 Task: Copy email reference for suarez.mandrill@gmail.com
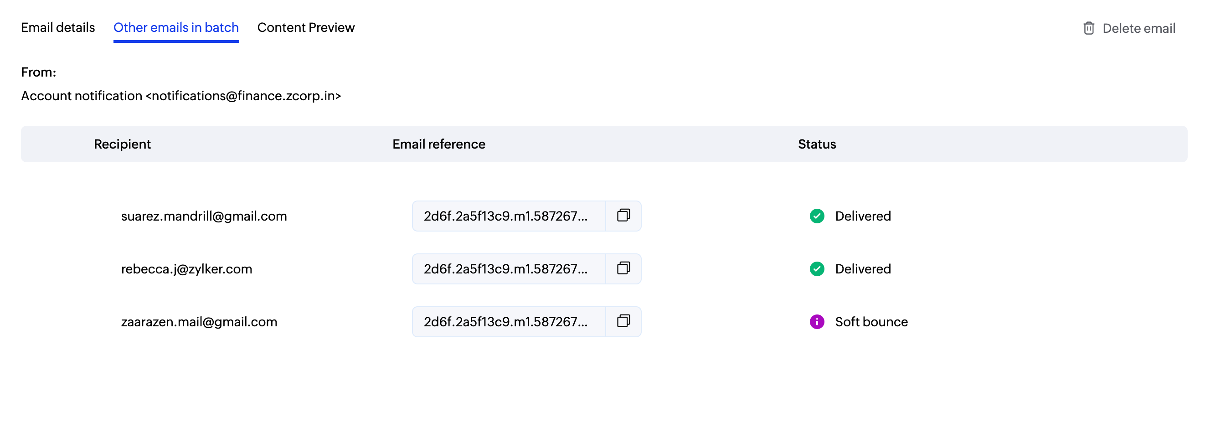[x=623, y=216]
